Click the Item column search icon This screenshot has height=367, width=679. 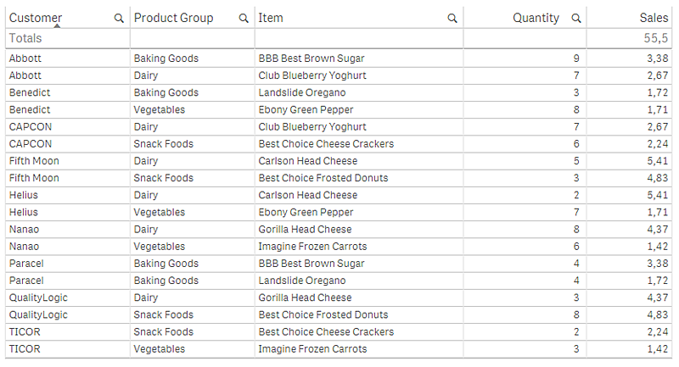coord(452,18)
